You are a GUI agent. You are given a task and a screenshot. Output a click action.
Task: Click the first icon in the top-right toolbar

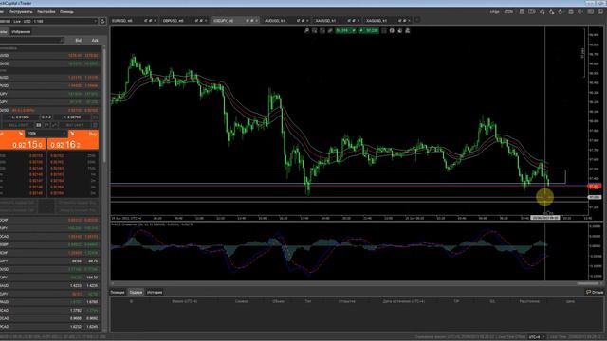(x=522, y=12)
